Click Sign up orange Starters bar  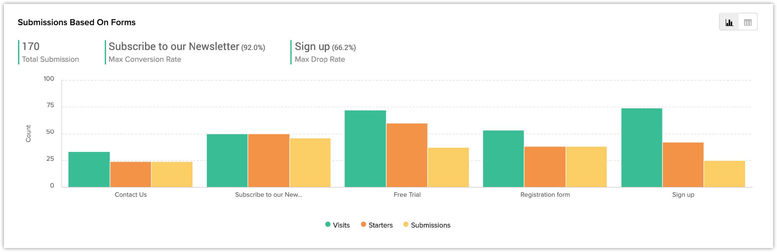click(x=683, y=165)
